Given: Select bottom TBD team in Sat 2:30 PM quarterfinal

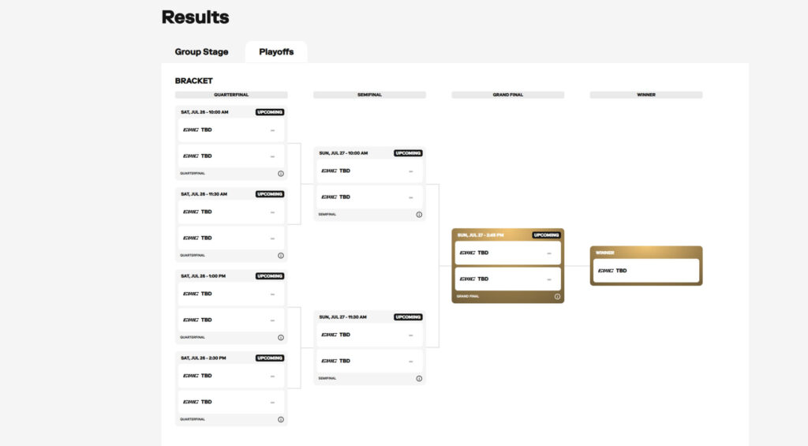Looking at the screenshot, I should (230, 402).
